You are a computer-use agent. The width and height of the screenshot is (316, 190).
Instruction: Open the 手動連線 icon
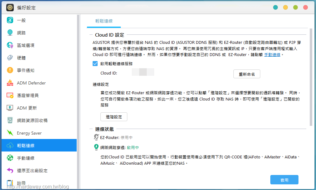(10, 158)
